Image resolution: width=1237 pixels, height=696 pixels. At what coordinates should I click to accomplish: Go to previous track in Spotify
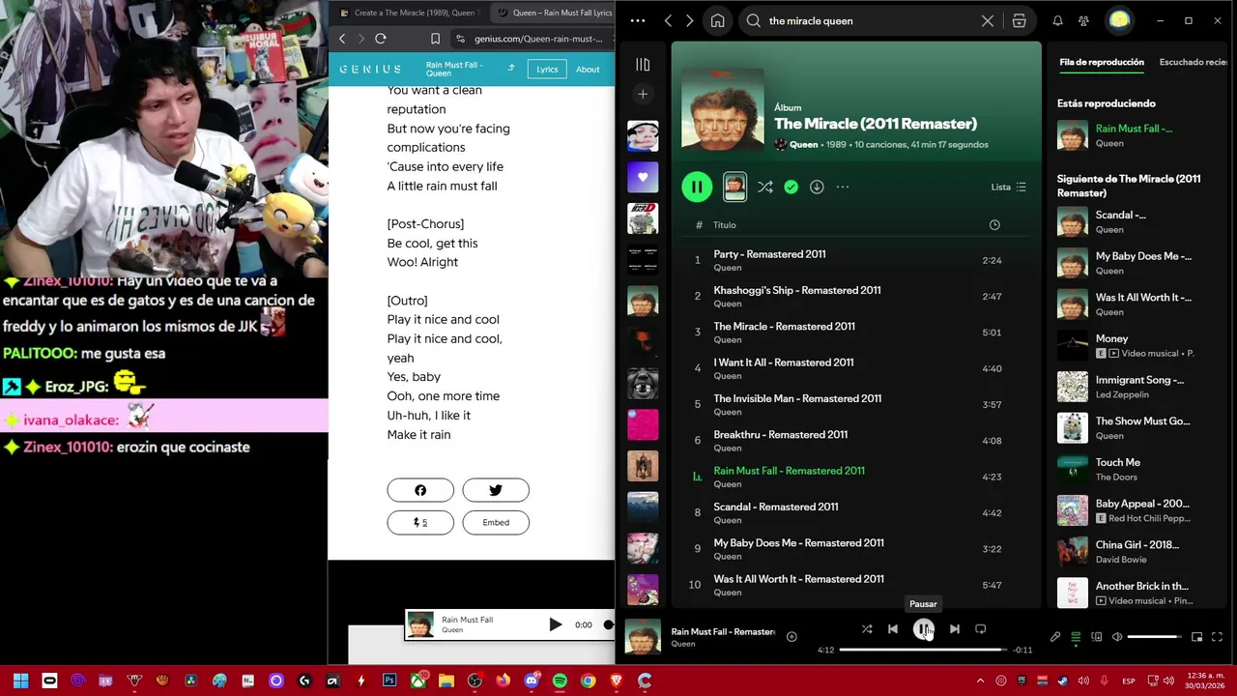tap(893, 629)
